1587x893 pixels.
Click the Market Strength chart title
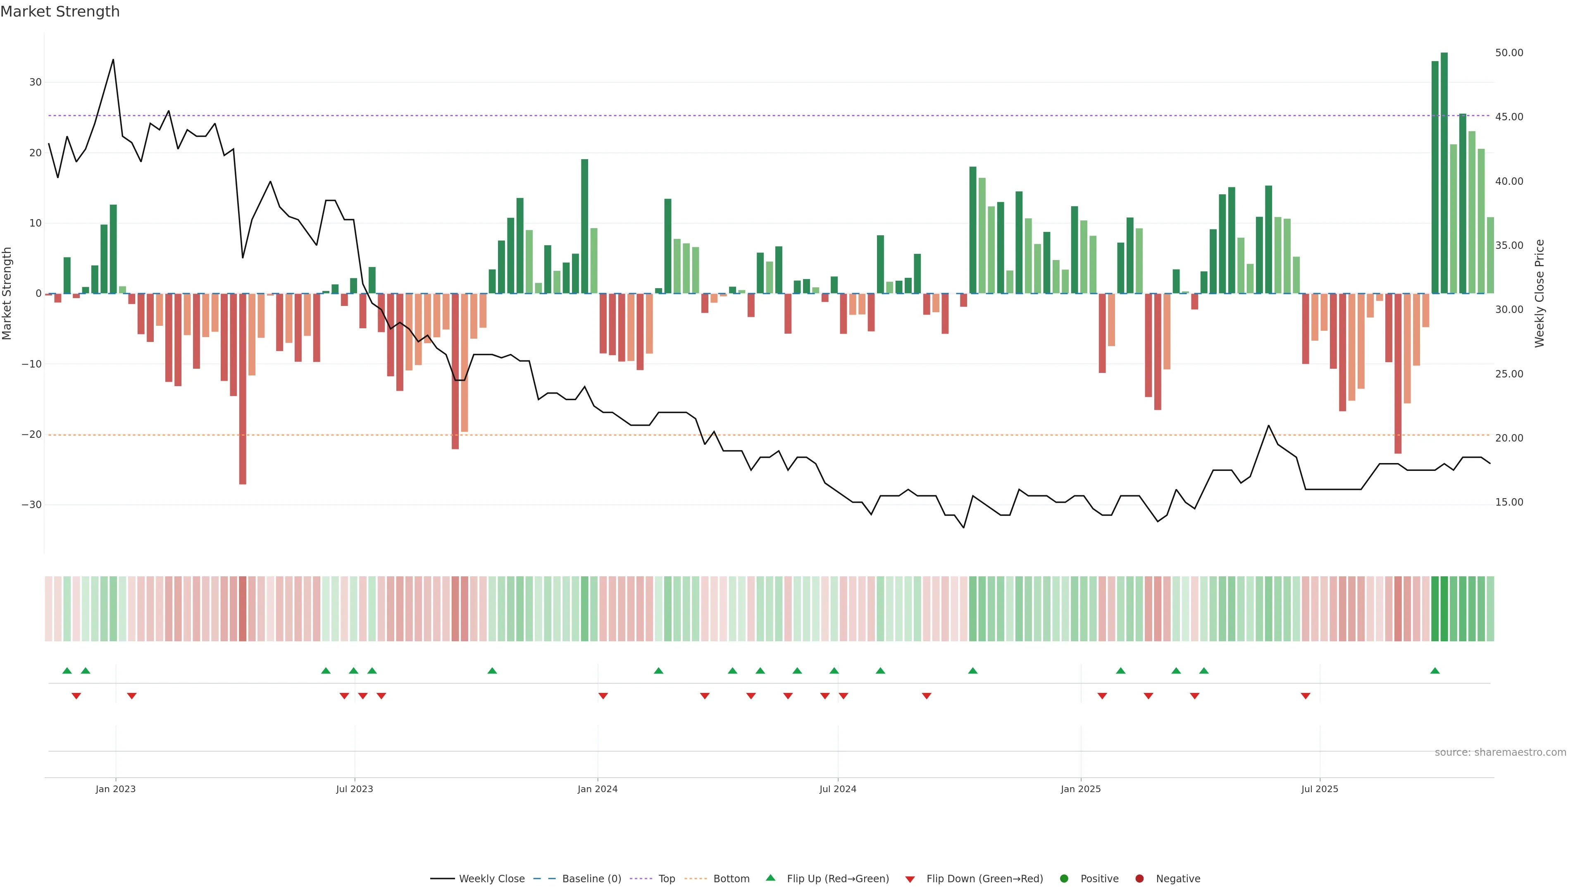(60, 12)
